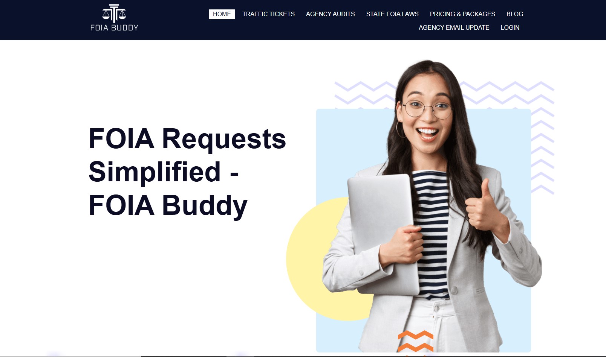Click the 'FOIA Requests Simplified' headline

point(187,155)
